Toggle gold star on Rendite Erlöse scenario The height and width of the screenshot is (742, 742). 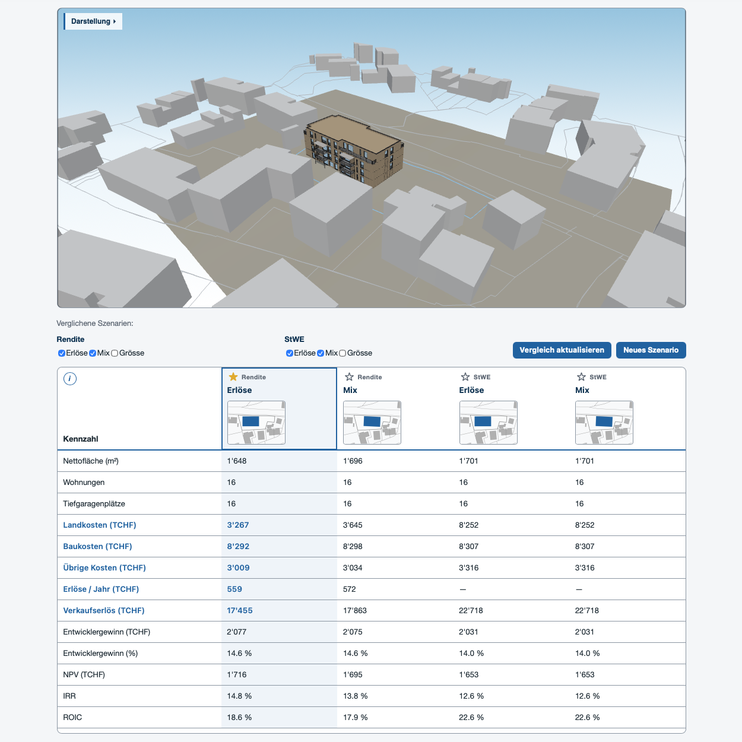[233, 377]
